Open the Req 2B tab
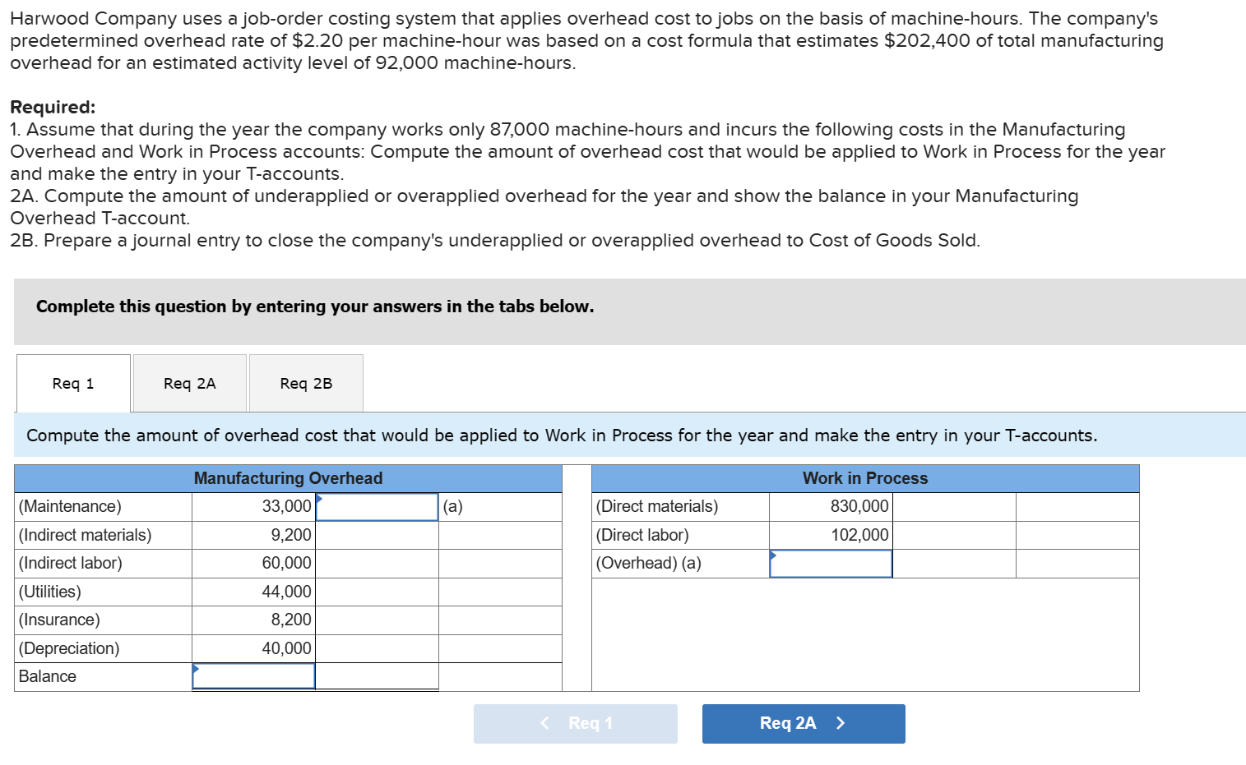This screenshot has width=1246, height=765. click(x=305, y=383)
